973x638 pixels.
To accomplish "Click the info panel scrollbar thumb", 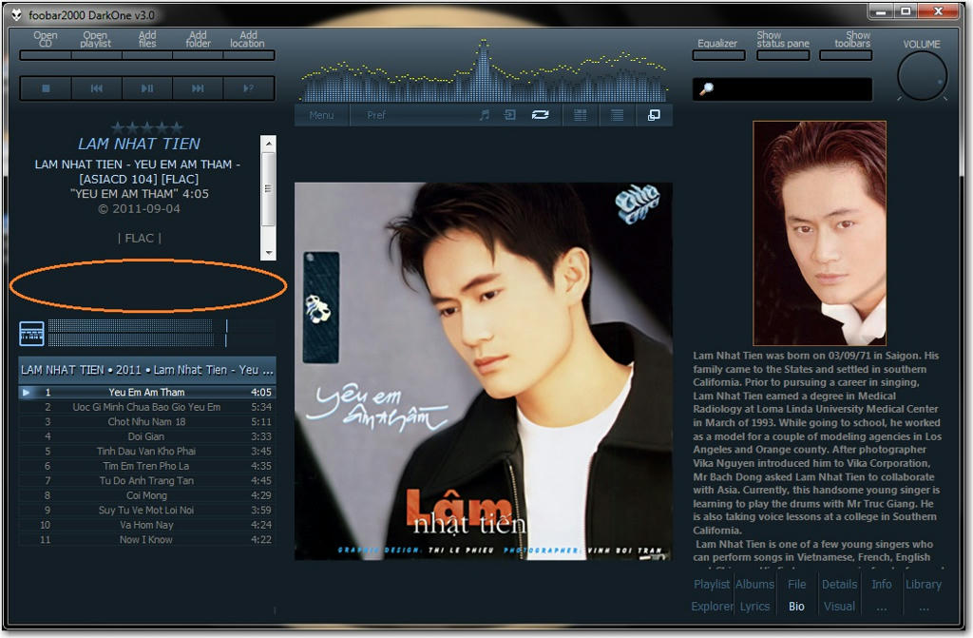I will click(268, 189).
